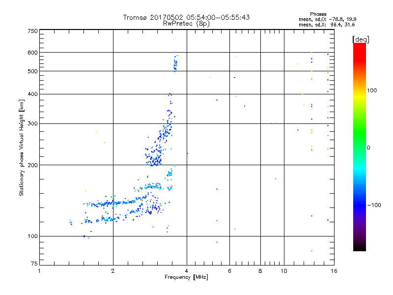This screenshot has width=393, height=295.
Task: Click the y-axis tick label '600'
Action: point(32,53)
